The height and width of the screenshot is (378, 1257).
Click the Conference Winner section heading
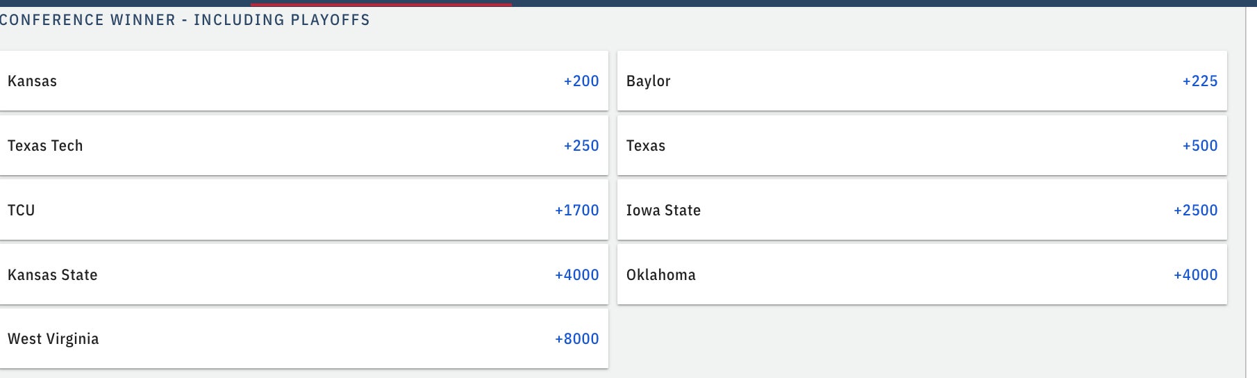[x=185, y=20]
